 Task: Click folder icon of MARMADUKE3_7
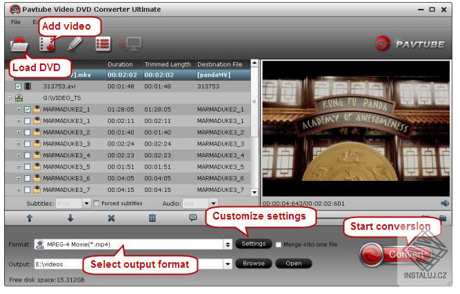[37, 190]
